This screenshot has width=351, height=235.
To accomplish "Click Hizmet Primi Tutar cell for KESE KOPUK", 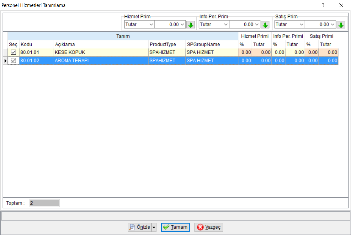I will pos(262,52).
